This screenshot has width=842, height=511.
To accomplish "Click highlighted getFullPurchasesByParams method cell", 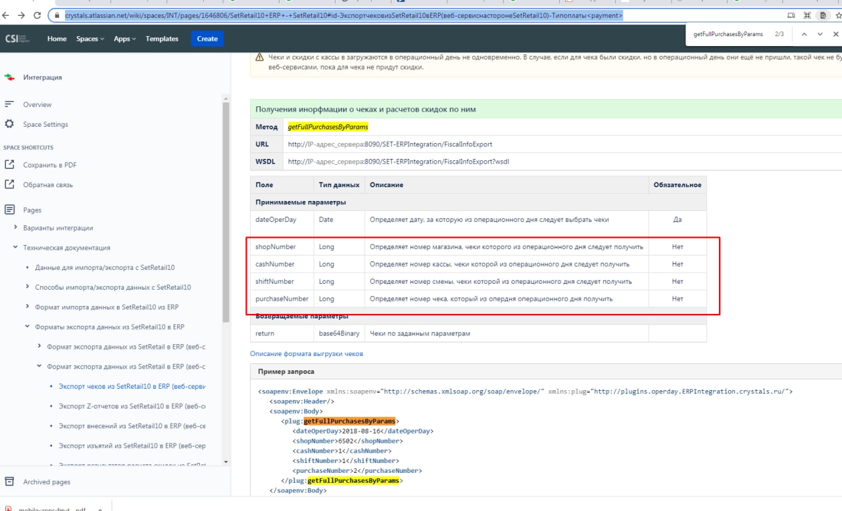I will tap(328, 127).
